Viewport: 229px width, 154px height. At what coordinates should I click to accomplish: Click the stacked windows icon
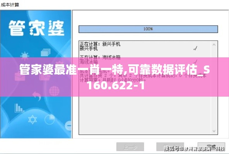pyautogui.click(x=45, y=52)
